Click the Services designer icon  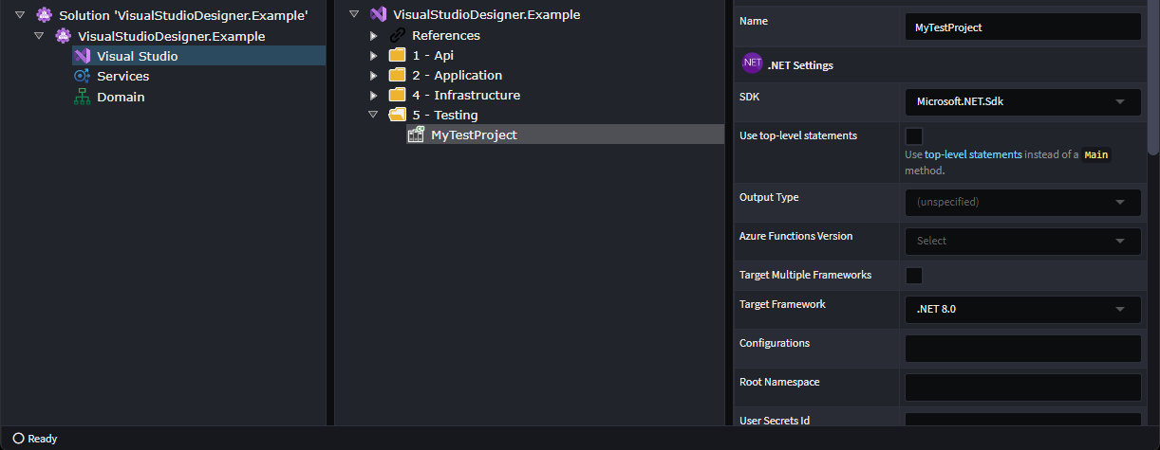pyautogui.click(x=82, y=76)
